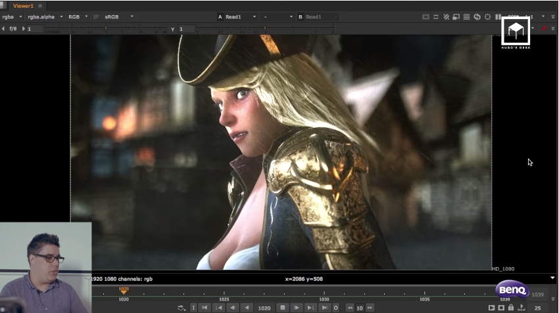Click the fps field showing 25
559x313 pixels.
click(537, 308)
